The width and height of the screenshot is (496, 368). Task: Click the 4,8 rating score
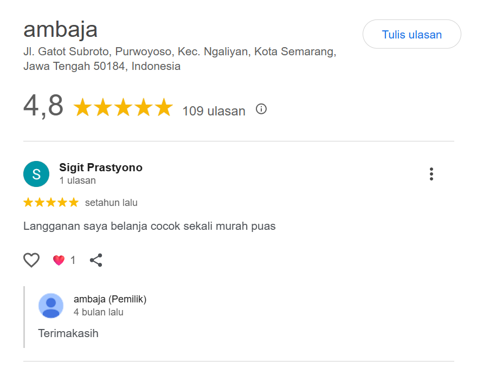[x=43, y=106]
